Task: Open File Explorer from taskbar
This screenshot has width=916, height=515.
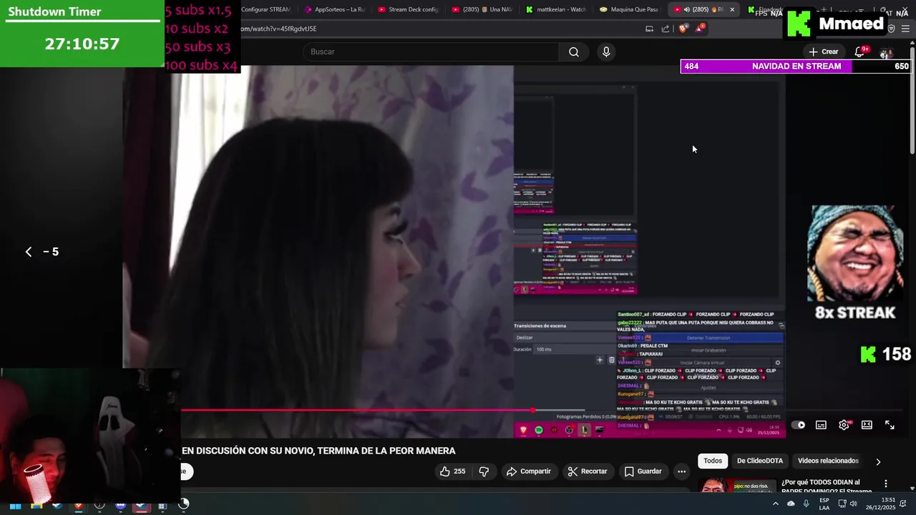Action: 36,506
